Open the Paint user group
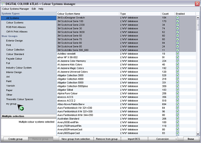This screenshot has width=201, height=143. tap(9, 81)
